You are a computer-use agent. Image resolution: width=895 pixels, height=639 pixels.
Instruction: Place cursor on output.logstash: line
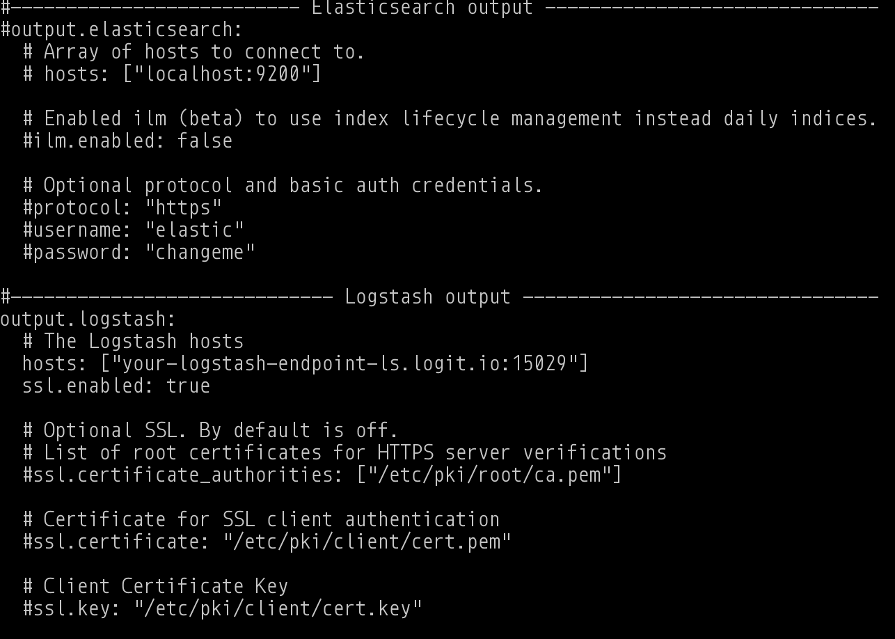pyautogui.click(x=88, y=319)
